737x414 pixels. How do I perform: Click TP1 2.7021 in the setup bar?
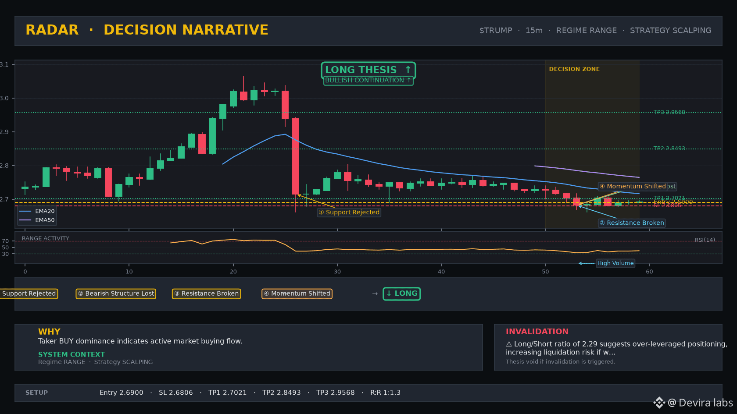tap(228, 393)
